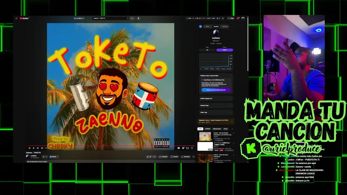The image size is (347, 195).
Task: Click the Compartir share button
Action: [163, 157]
